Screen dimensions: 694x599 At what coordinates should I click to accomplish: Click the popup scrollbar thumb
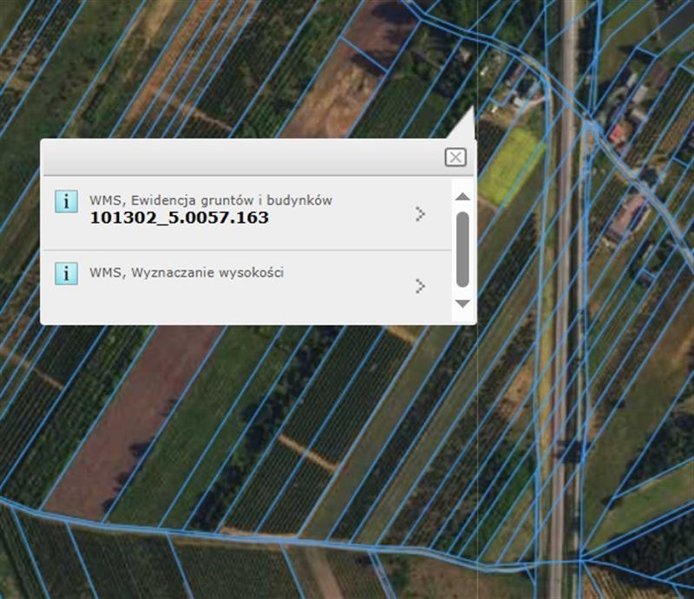(x=462, y=250)
